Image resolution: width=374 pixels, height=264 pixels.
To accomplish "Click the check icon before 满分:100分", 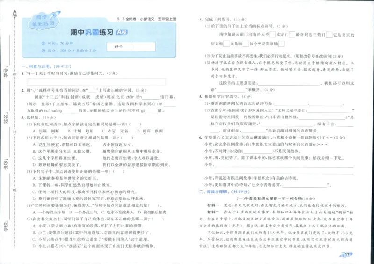I will [43, 51].
